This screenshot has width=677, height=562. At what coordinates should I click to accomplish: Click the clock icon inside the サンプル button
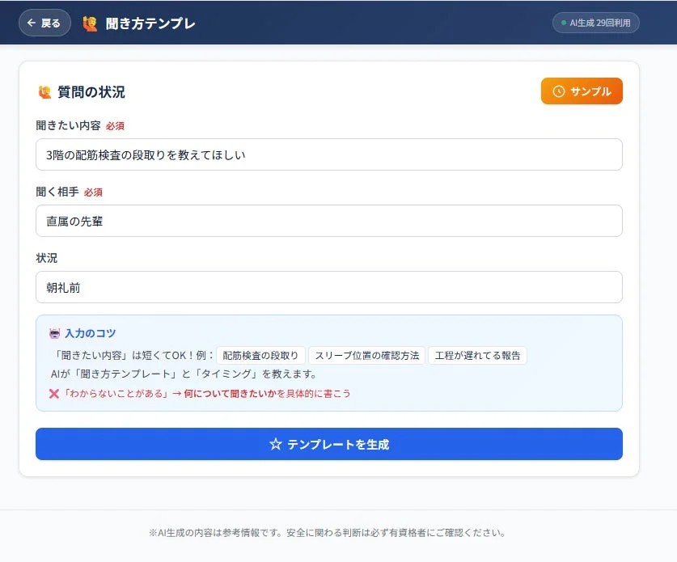(560, 91)
